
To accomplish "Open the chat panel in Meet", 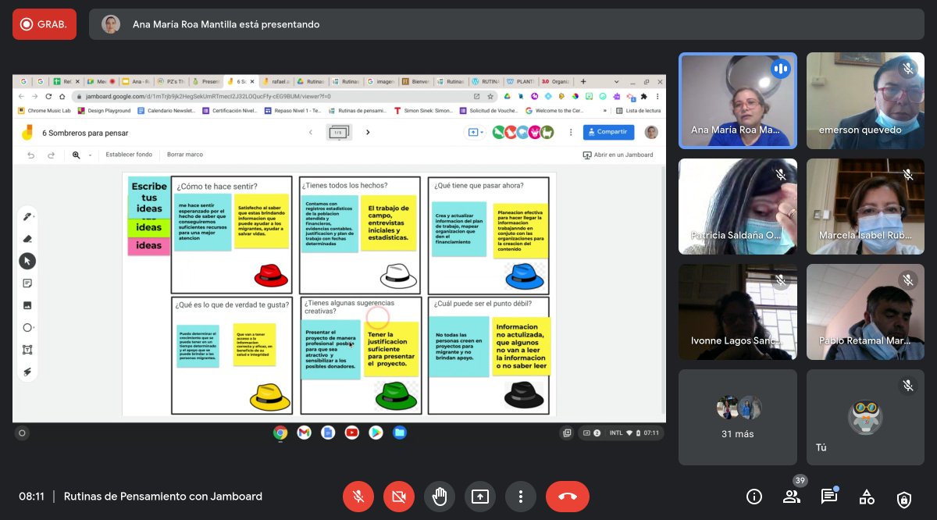I will (x=829, y=496).
